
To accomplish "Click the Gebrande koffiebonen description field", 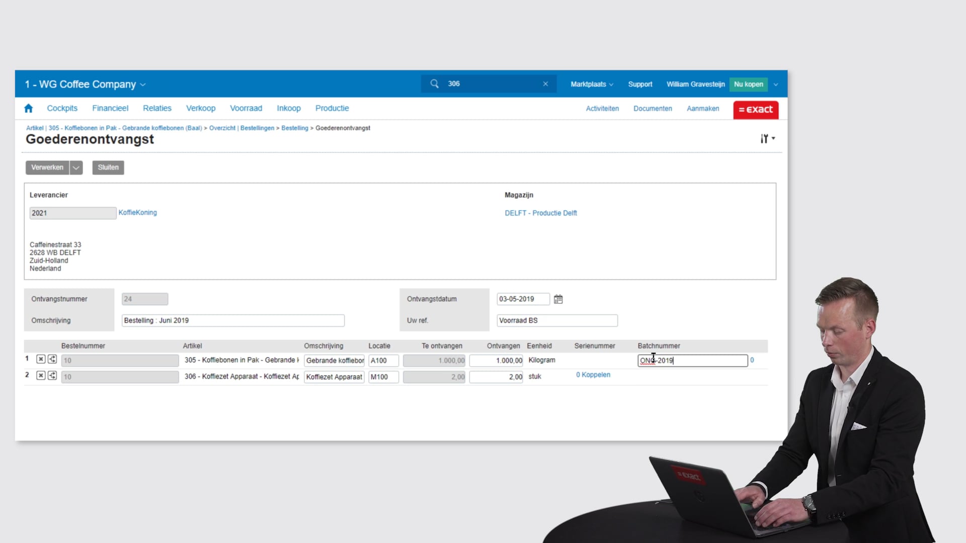I will (334, 360).
